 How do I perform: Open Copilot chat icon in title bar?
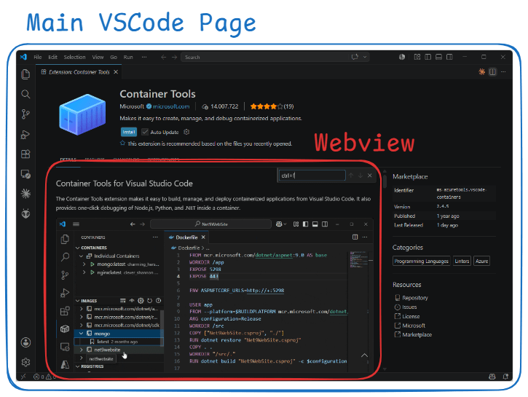pos(355,57)
